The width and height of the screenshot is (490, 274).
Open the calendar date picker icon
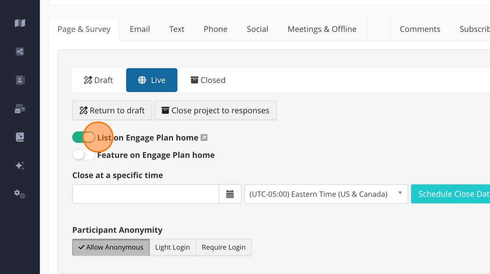[230, 194]
